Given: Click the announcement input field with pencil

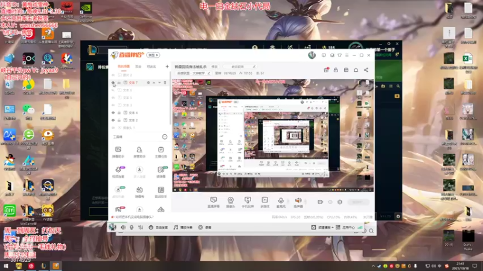Looking at the screenshot, I should [x=240, y=67].
